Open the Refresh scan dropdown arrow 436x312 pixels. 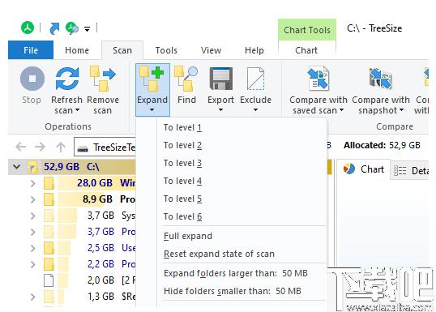77,110
